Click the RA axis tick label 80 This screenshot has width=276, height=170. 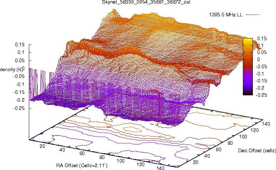tap(102, 157)
